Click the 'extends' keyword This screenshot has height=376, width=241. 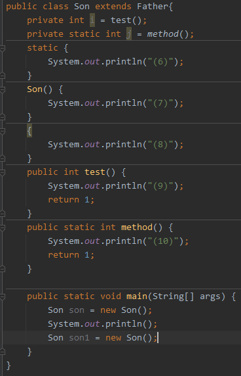(x=113, y=7)
